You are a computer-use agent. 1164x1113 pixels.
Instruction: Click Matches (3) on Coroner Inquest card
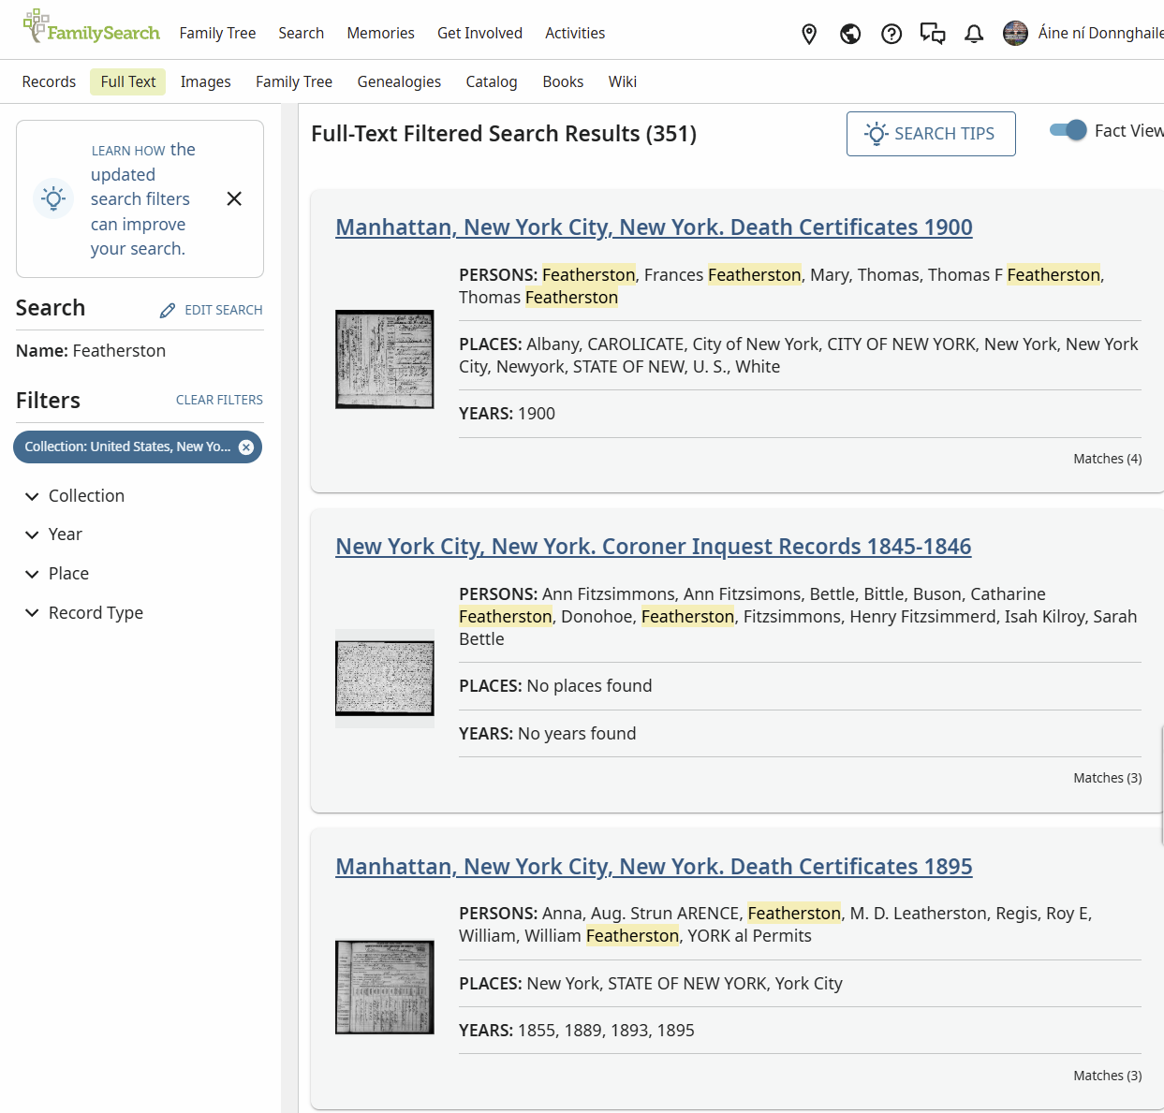click(x=1108, y=778)
